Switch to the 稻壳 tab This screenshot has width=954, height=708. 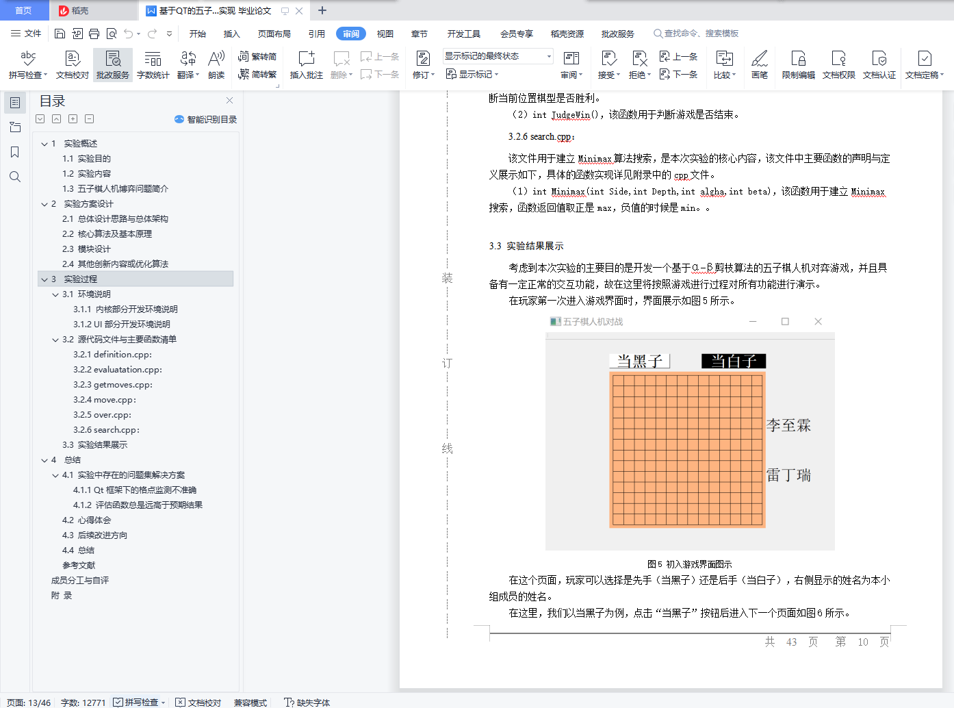point(94,10)
